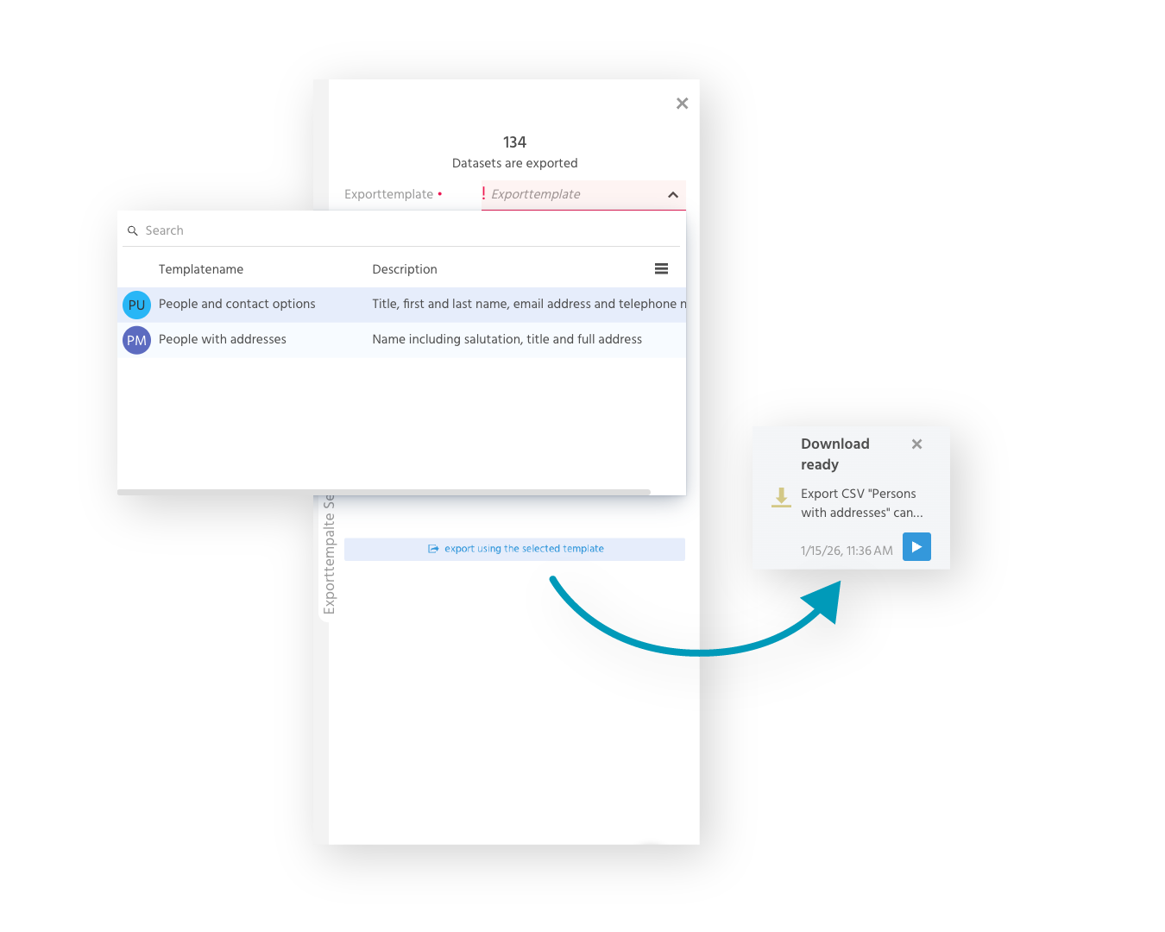Click the red exclamation warning icon
Screen dimensions: 1165x932
[x=483, y=193]
